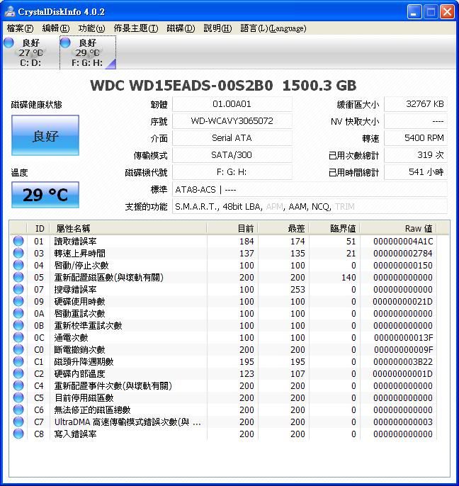The width and height of the screenshot is (459, 486).
Task: Click status orb for 09 硬碟使用時數
Action: (x=18, y=302)
